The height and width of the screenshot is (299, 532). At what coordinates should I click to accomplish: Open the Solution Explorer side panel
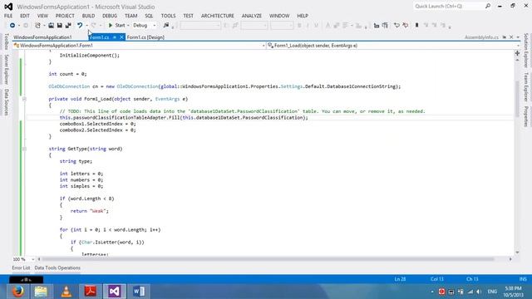[x=526, y=51]
